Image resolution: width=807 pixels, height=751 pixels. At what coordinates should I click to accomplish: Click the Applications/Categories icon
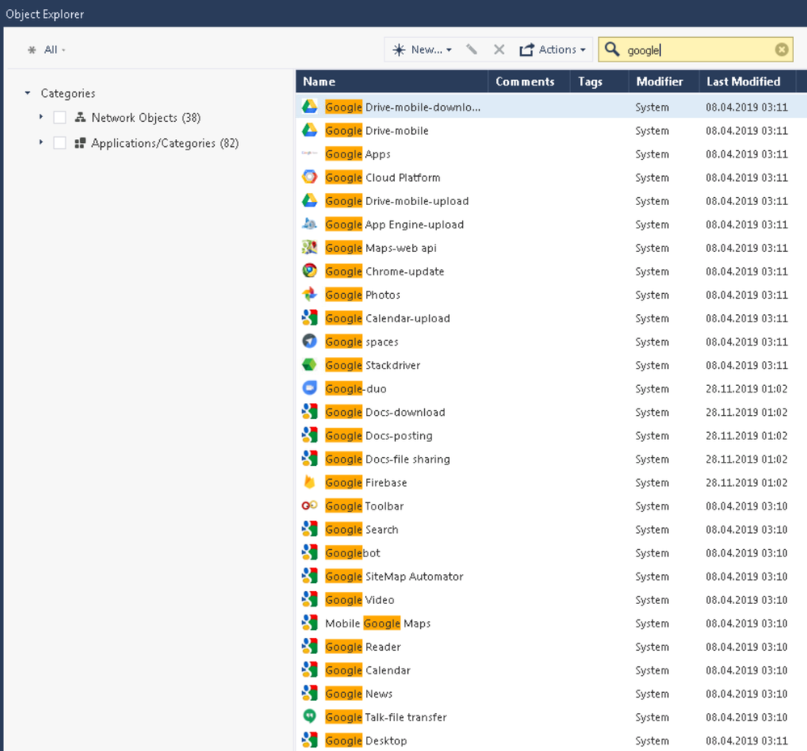click(x=80, y=143)
